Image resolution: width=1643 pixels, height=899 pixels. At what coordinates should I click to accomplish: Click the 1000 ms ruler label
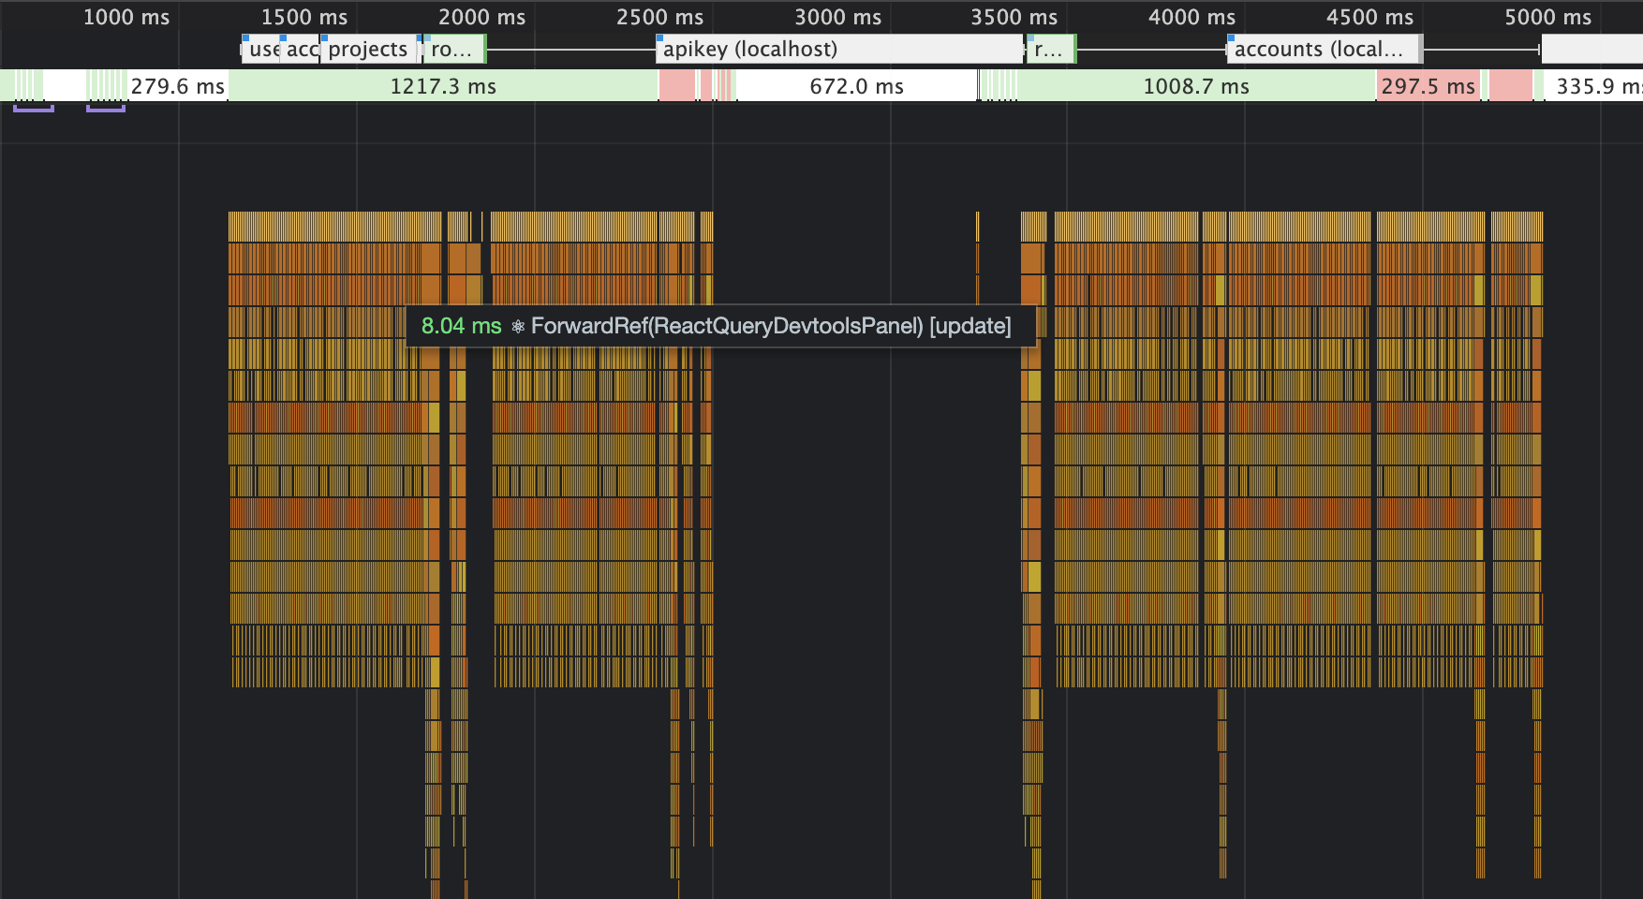click(126, 17)
